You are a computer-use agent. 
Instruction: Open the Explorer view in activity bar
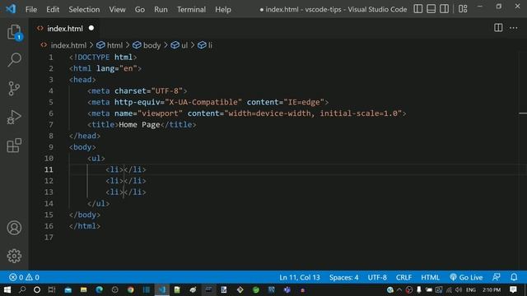[x=14, y=32]
